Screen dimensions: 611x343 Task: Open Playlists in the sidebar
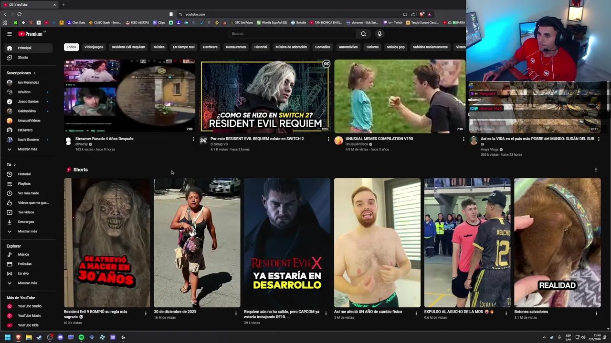(28, 184)
